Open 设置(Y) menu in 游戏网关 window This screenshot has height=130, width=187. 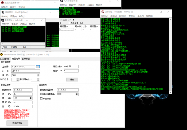click(13, 16)
